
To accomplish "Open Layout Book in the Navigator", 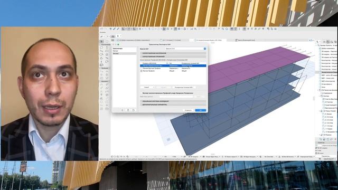I will pos(332,42).
